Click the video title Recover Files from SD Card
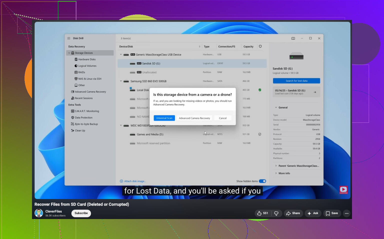This screenshot has width=384, height=239. [x=82, y=204]
